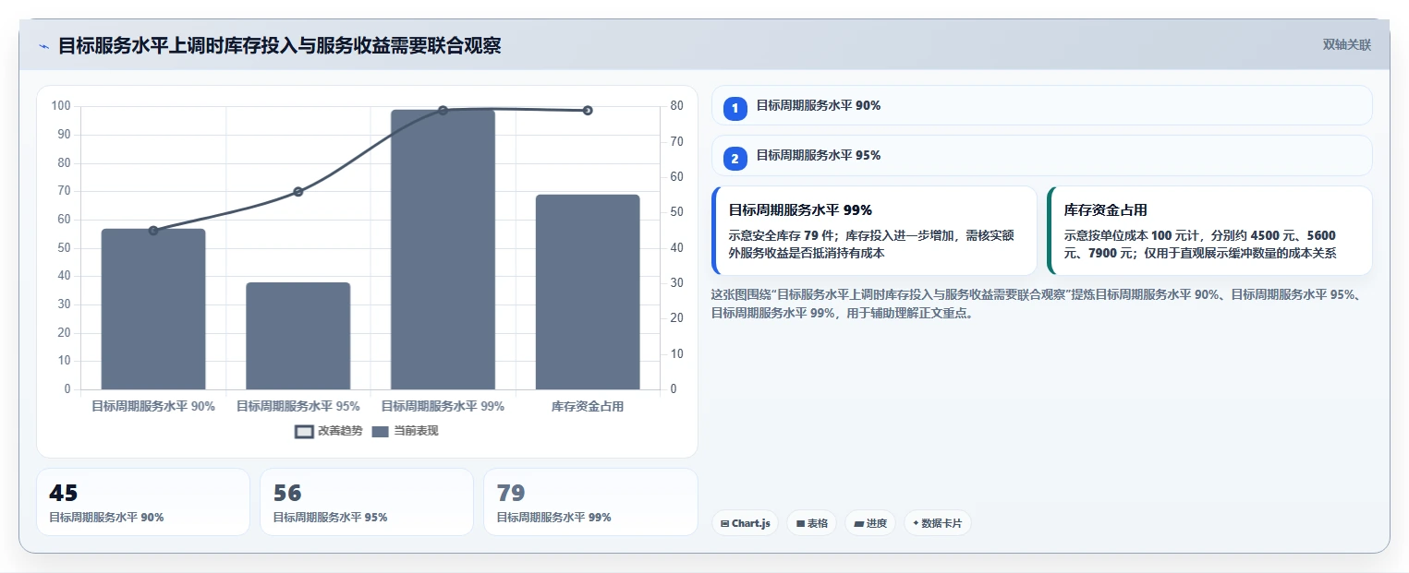
Task: Click the number 2 badge
Action: pyautogui.click(x=735, y=159)
